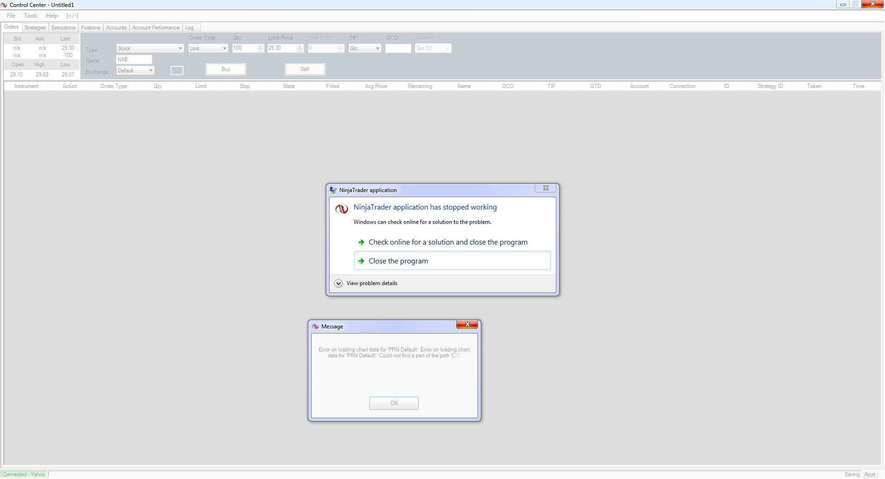Screen dimensions: 885x479
Task: Switch to the Executions tab
Action: 63,28
